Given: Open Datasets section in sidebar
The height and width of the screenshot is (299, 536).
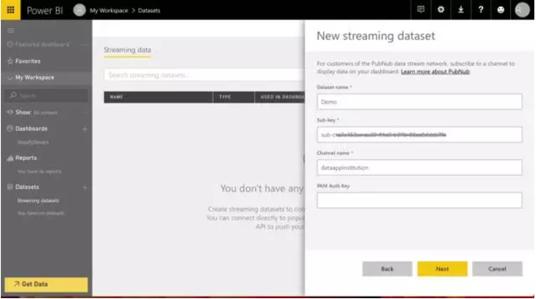Looking at the screenshot, I should (27, 187).
